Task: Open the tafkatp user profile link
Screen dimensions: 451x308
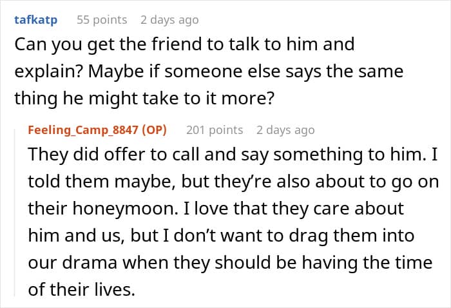Action: (x=35, y=20)
